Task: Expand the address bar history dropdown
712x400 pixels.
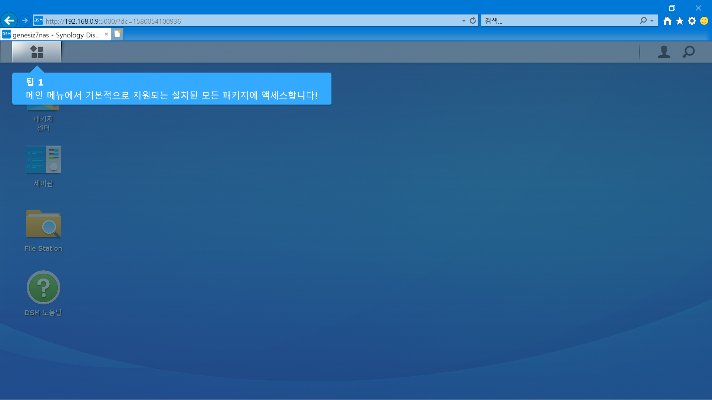Action: 464,21
